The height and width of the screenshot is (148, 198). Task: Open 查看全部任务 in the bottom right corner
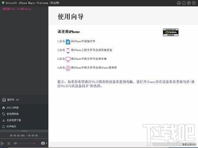point(189,144)
